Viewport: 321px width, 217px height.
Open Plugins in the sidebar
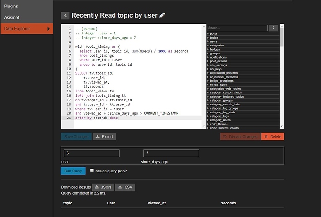coord(27,6)
